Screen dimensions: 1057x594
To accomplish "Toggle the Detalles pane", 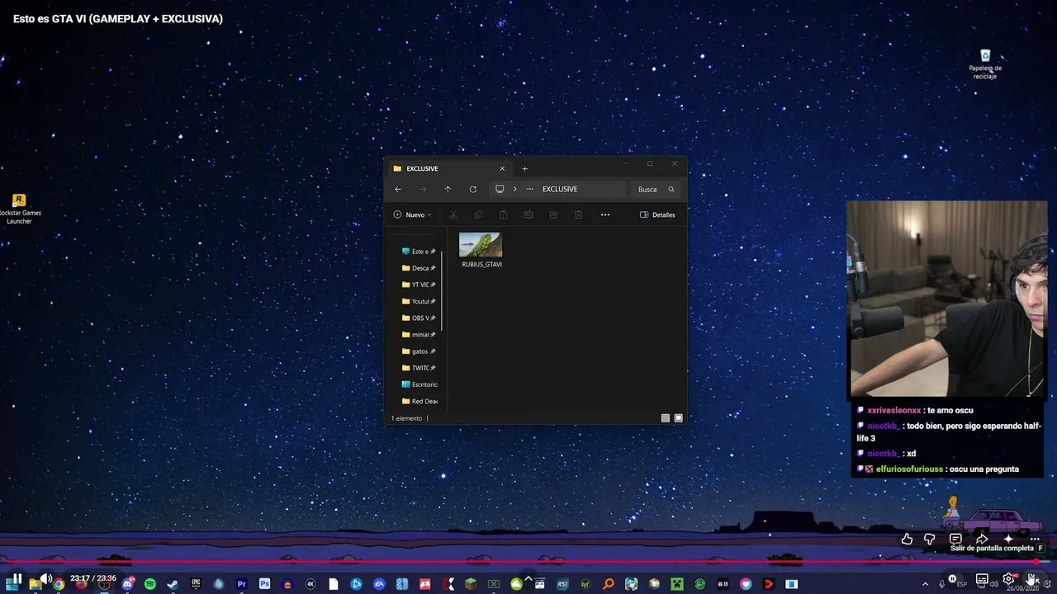I will (x=657, y=214).
